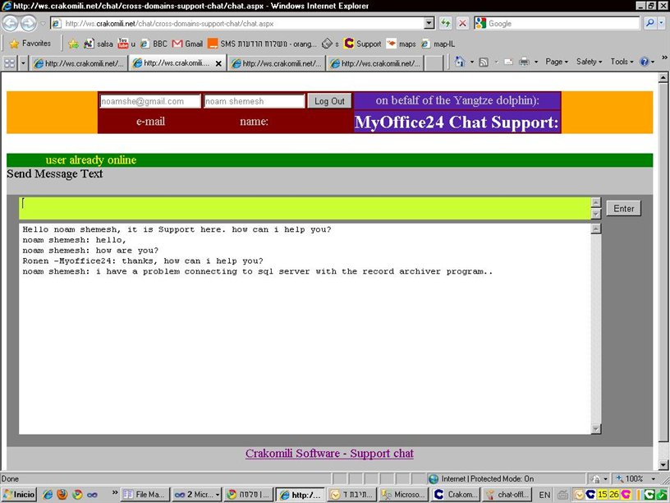Click the Log Out button
This screenshot has width=670, height=503.
pos(329,101)
